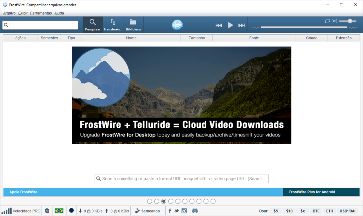Open the Transferências view
This screenshot has width=363, height=216.
click(113, 24)
